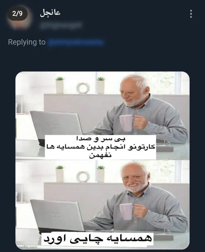Tap the blurred username handle below the name

point(61,25)
